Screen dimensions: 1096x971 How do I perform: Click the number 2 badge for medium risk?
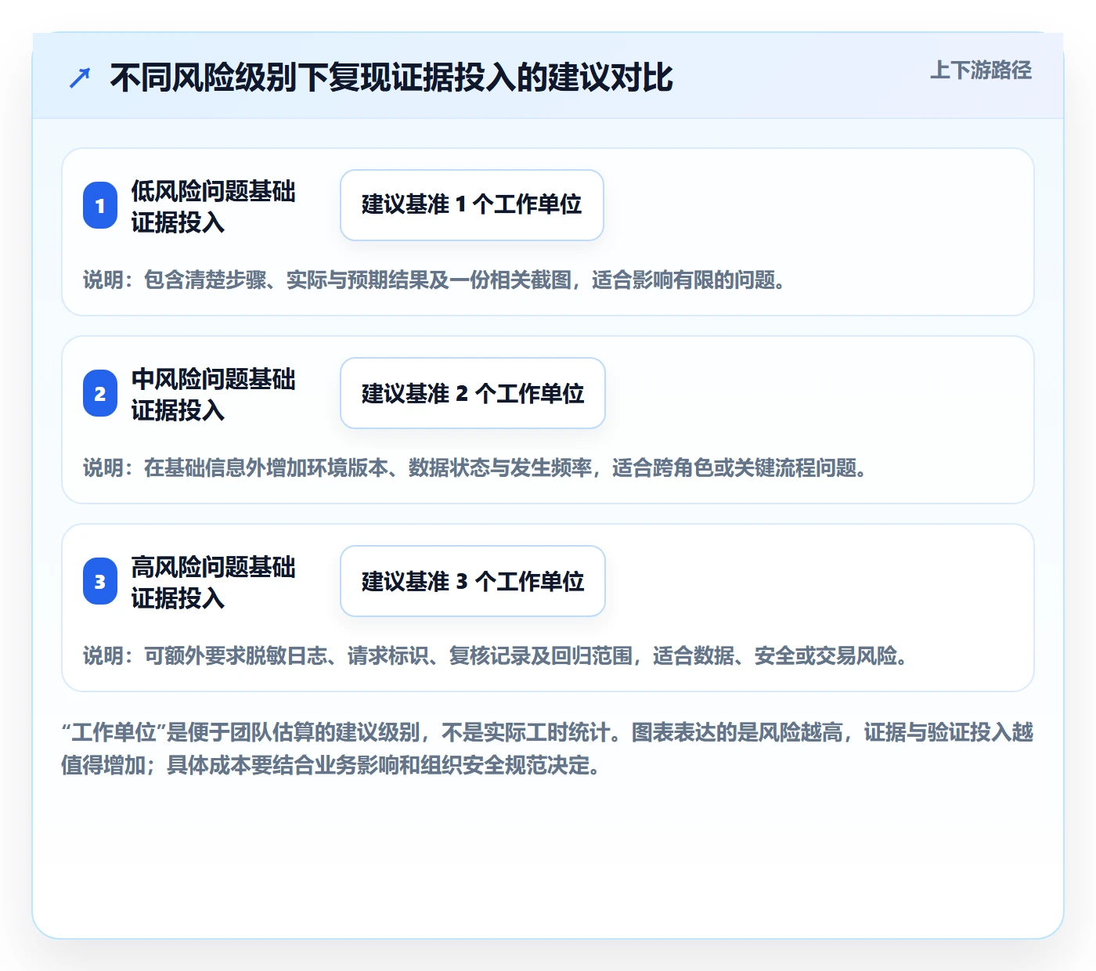(100, 393)
